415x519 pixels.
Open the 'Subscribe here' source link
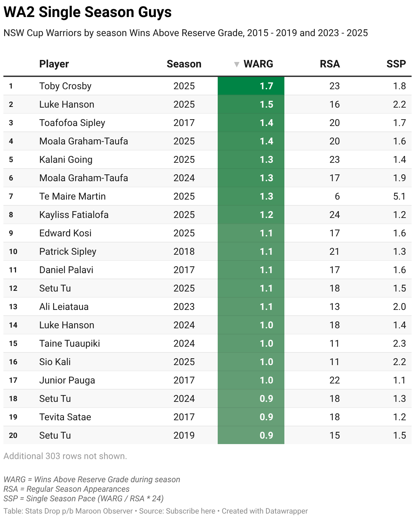(190, 511)
